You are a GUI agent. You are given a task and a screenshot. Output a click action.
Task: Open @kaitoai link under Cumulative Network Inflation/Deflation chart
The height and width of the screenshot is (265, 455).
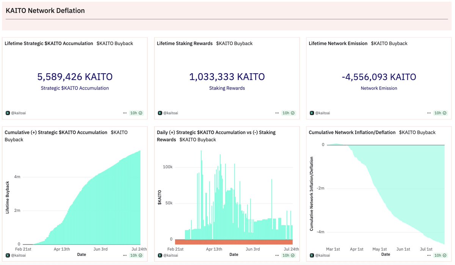click(323, 256)
